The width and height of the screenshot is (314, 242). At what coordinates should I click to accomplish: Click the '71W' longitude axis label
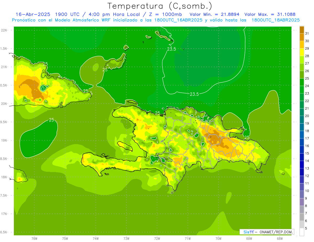(x=188, y=238)
